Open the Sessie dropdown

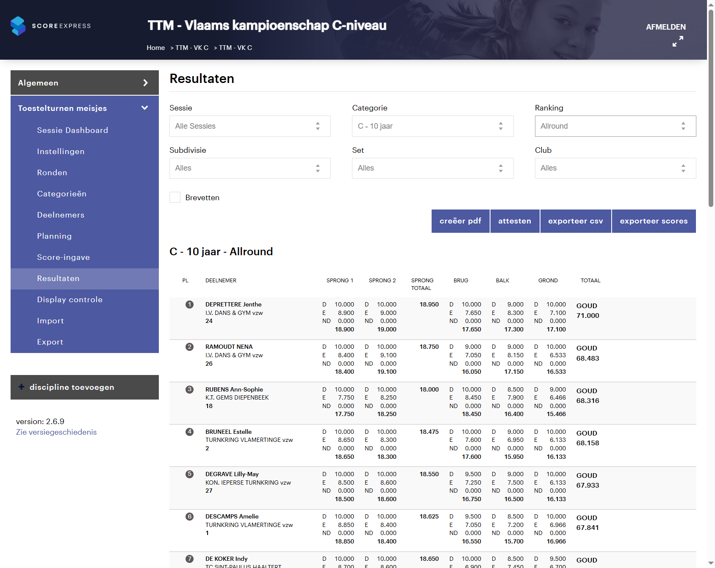250,126
